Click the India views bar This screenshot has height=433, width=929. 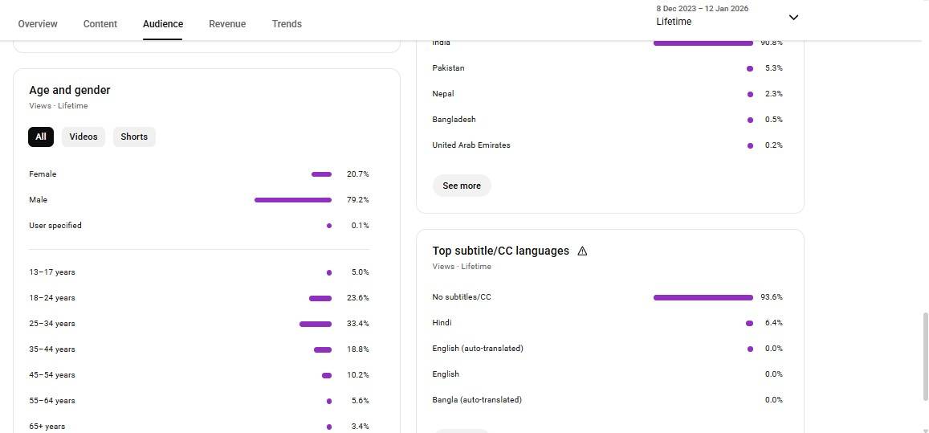tap(703, 43)
